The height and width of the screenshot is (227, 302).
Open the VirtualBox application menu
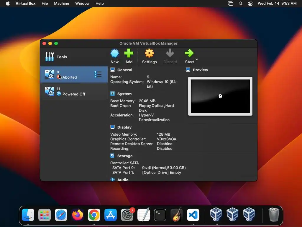25,4
